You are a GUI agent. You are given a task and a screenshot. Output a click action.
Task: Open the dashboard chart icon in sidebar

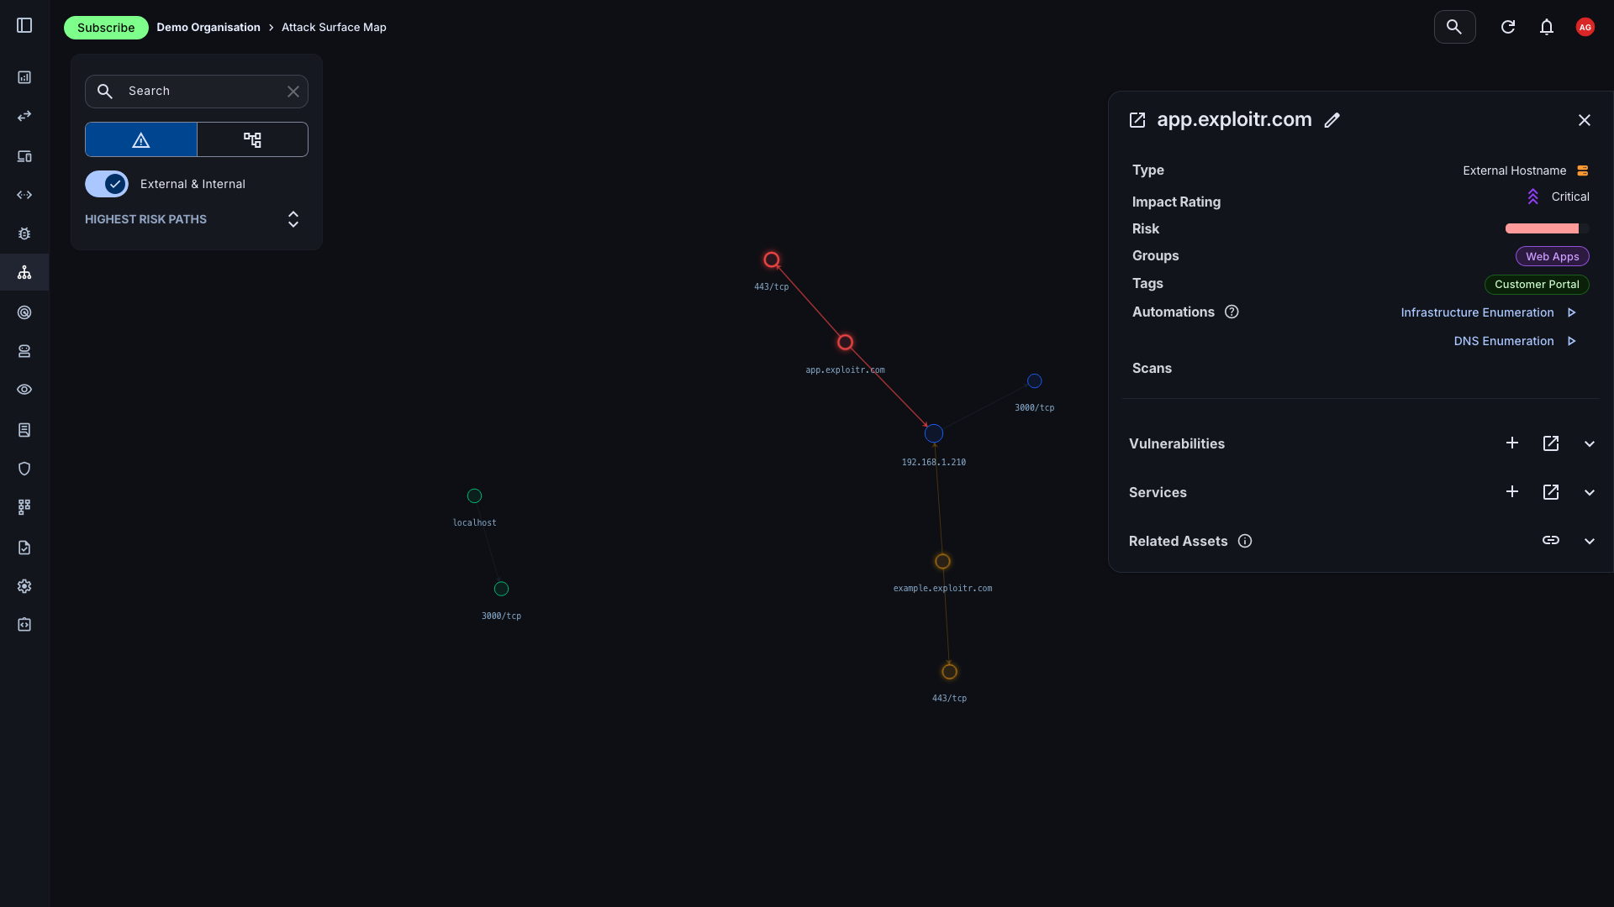click(24, 77)
